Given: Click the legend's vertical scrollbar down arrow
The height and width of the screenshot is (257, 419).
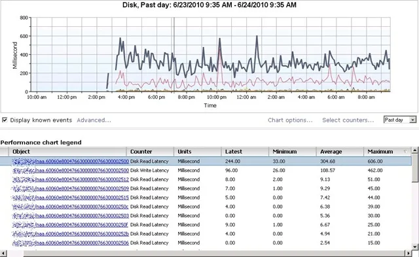Looking at the screenshot, I should pos(414,247).
